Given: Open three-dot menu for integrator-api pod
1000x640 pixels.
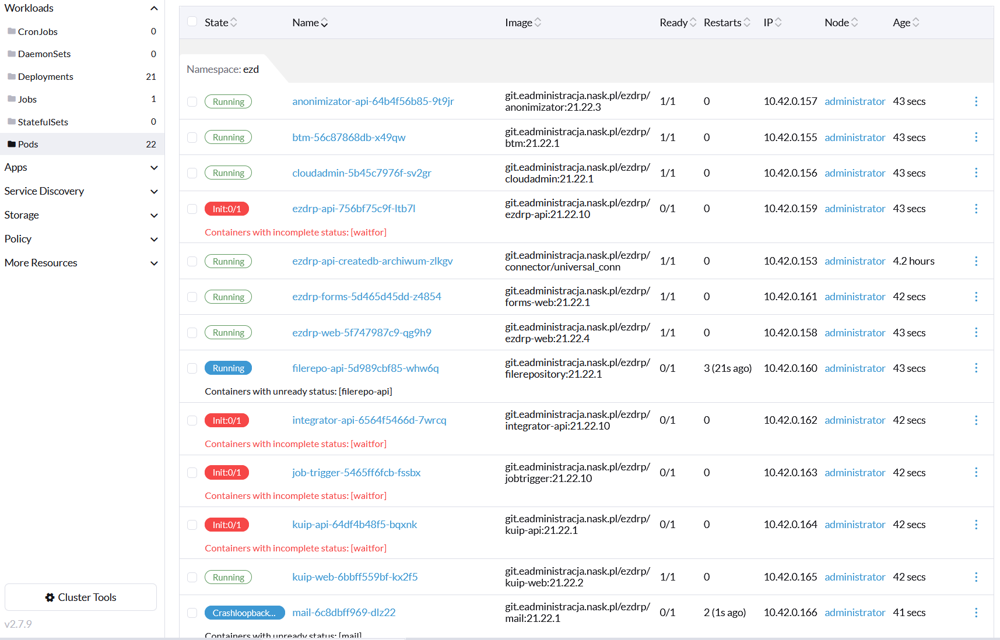Looking at the screenshot, I should [976, 420].
